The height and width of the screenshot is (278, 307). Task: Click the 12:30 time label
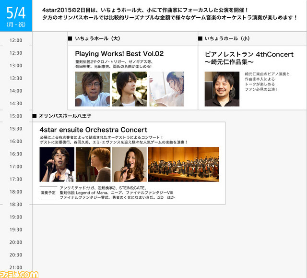[16, 53]
